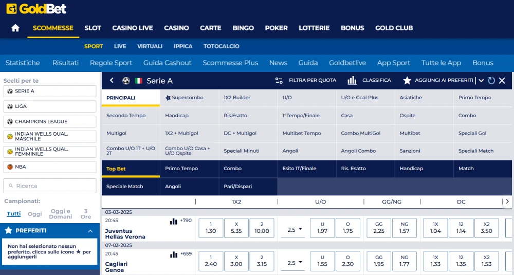
Task: Select Over 1.75 for Juventus match
Action: pos(348,228)
